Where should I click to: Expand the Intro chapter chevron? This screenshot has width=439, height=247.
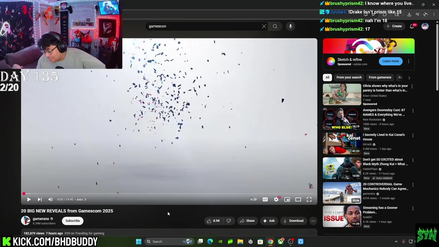[x=85, y=199]
